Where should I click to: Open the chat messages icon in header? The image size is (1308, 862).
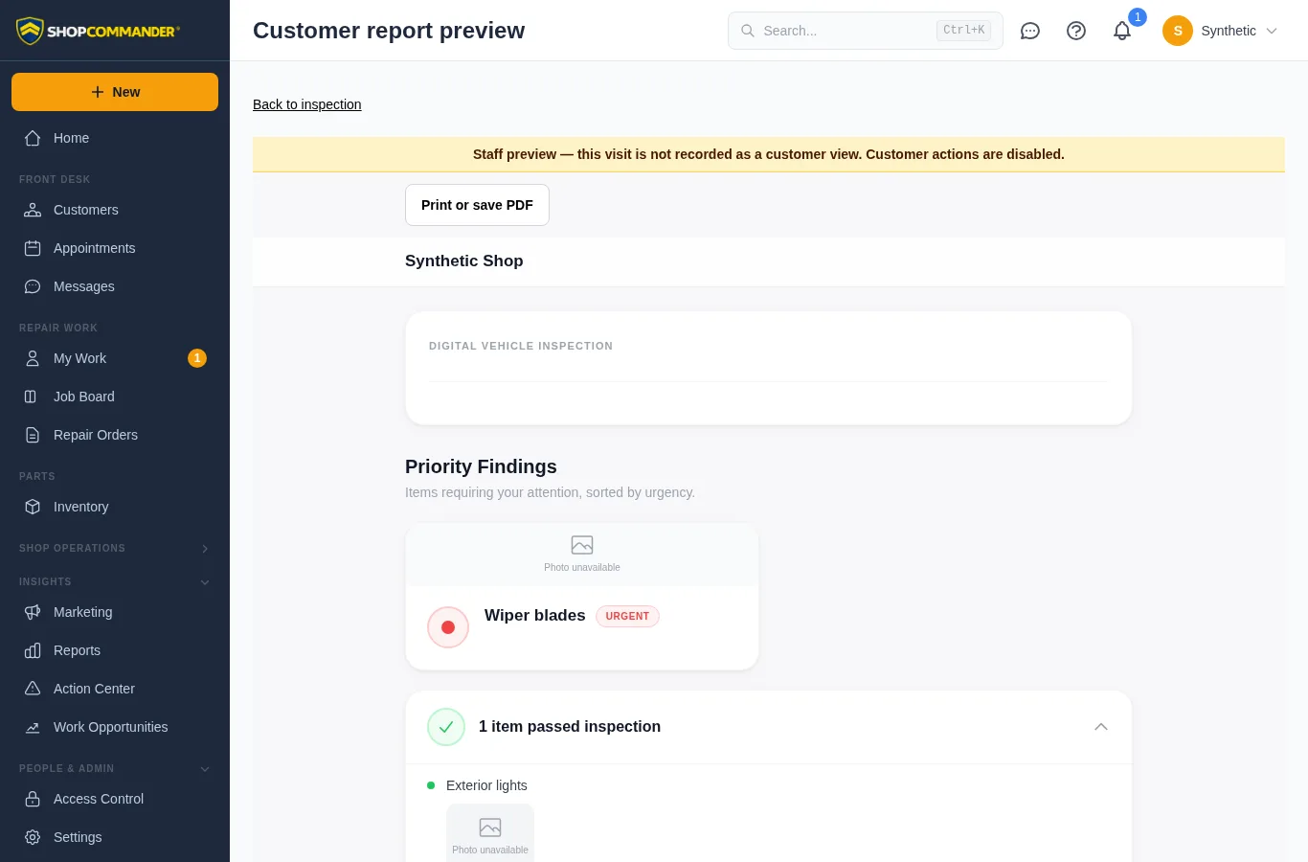click(1030, 31)
